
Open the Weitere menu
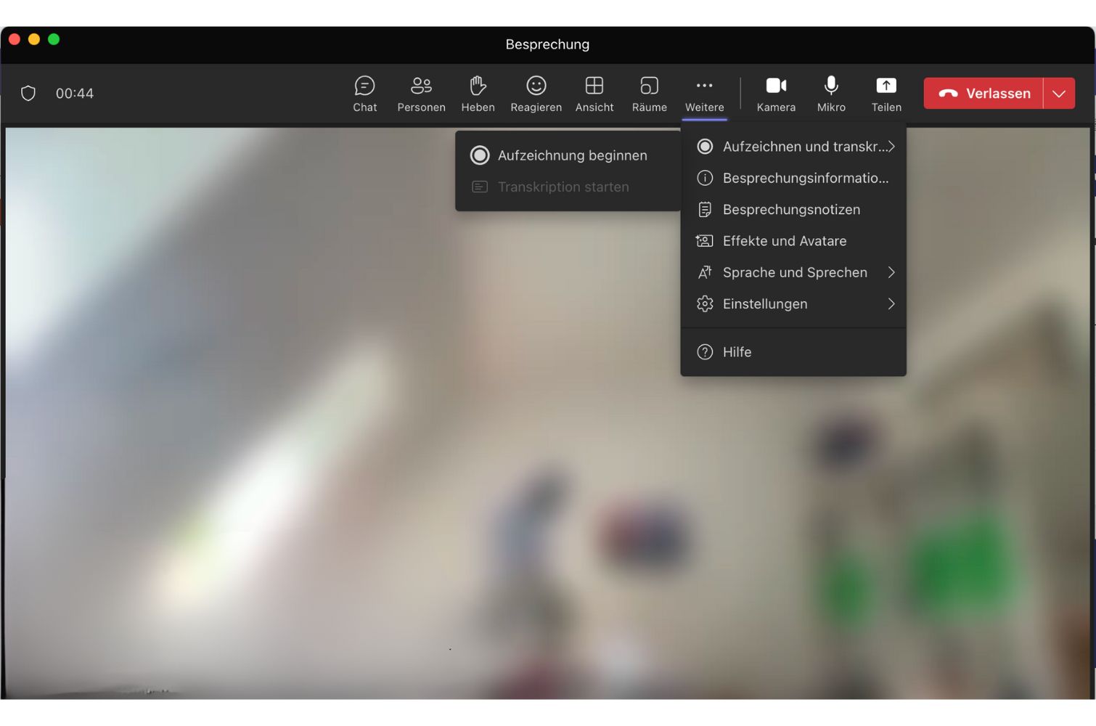703,93
